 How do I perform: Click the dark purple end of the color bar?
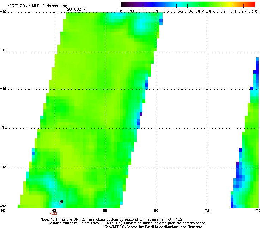(x=124, y=5)
